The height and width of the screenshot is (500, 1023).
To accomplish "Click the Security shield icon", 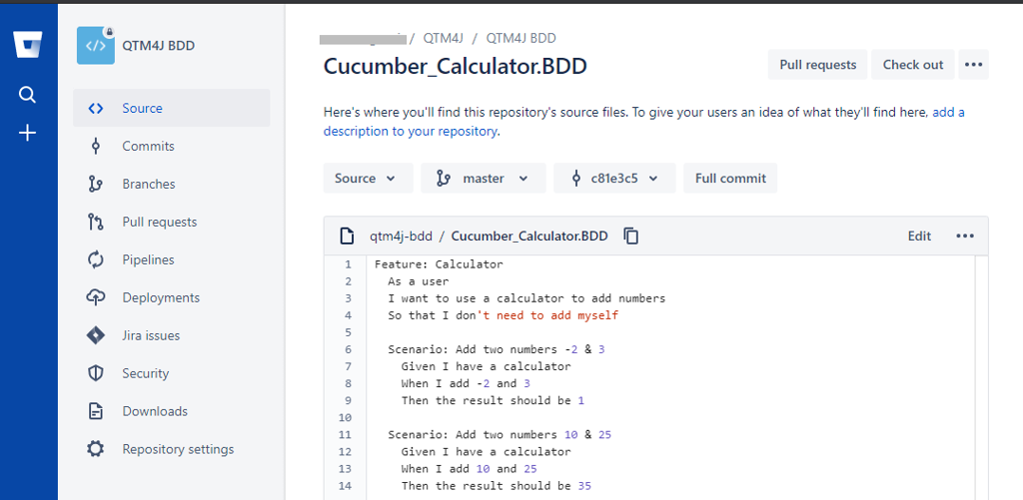I will [x=96, y=373].
